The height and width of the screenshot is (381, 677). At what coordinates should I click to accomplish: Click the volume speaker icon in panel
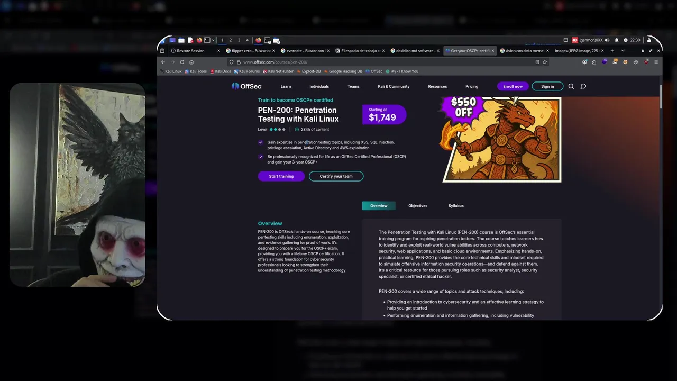click(x=607, y=40)
